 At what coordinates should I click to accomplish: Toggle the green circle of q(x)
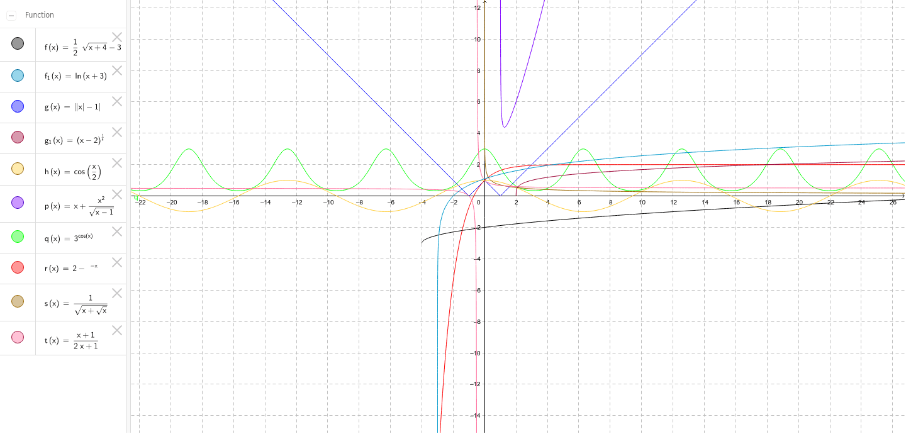(x=18, y=236)
